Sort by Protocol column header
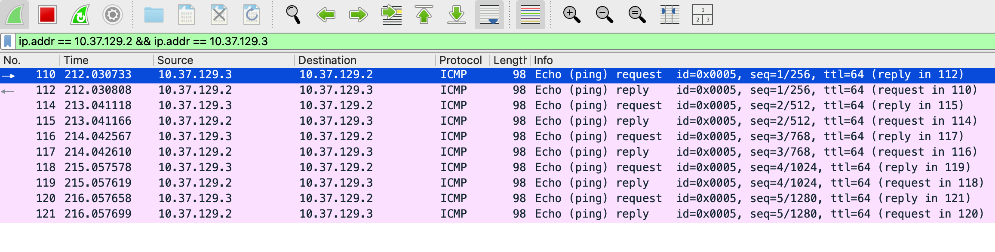 coord(460,60)
